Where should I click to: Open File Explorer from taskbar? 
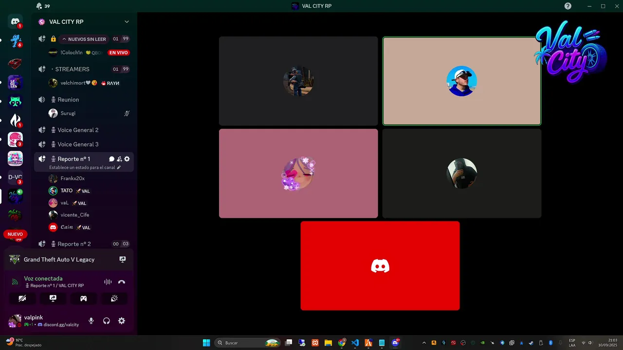click(x=329, y=343)
